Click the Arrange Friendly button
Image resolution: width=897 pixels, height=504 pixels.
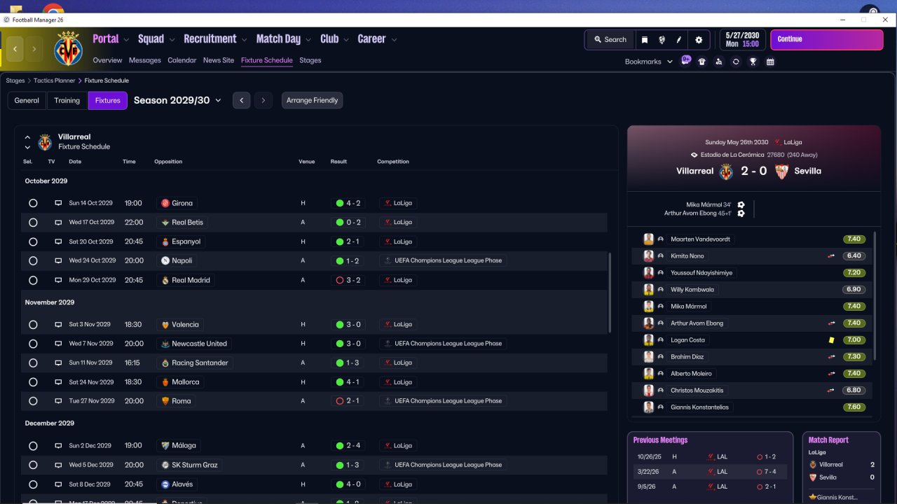[x=312, y=100]
